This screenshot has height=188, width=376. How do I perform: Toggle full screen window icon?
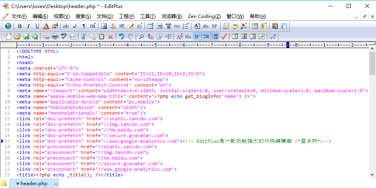262,36
